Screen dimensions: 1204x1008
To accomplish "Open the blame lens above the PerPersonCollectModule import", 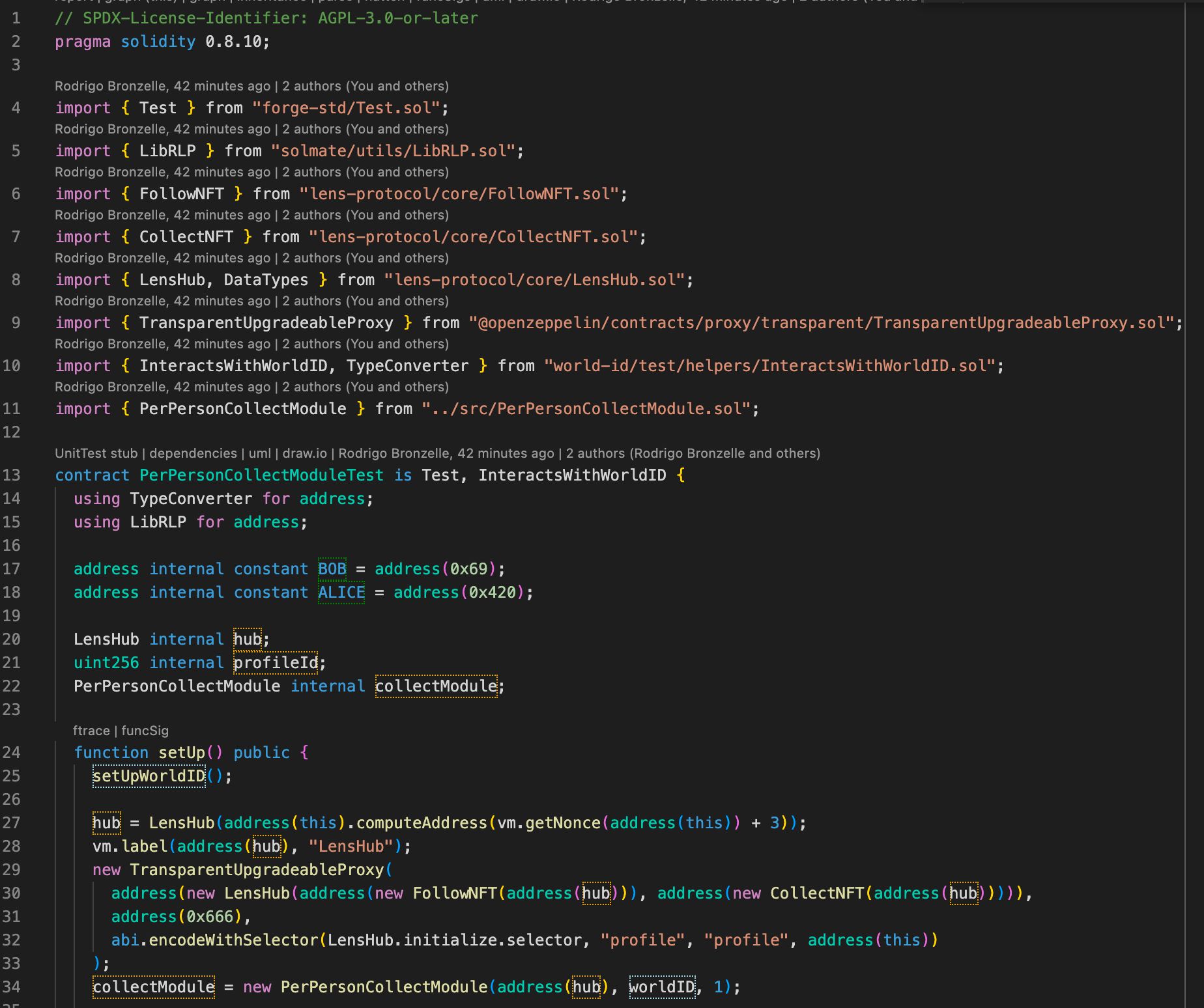I will pyautogui.click(x=251, y=387).
